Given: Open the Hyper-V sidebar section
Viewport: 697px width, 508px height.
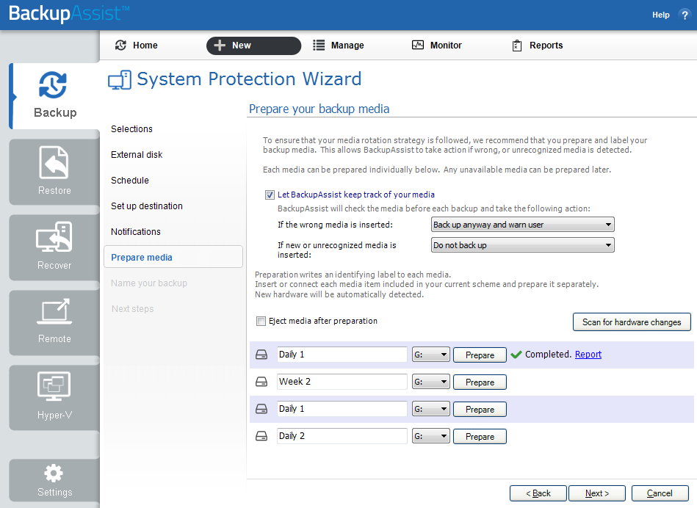Looking at the screenshot, I should pyautogui.click(x=54, y=397).
